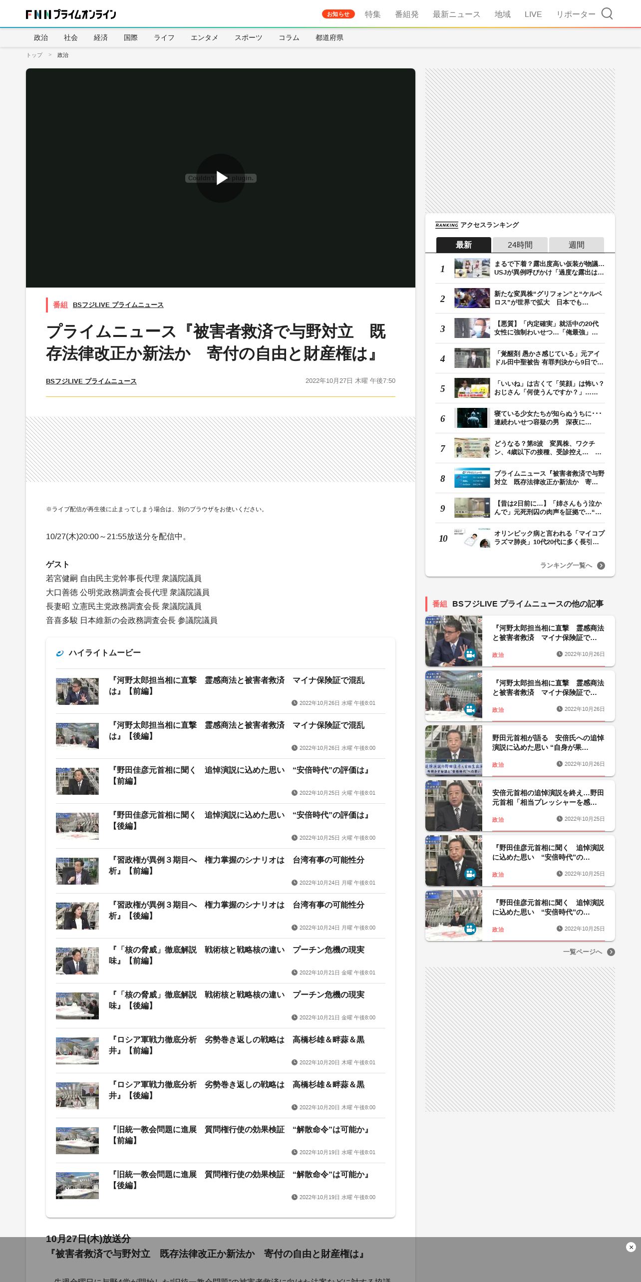Open ranking item 1 about USJ costumes

point(520,268)
